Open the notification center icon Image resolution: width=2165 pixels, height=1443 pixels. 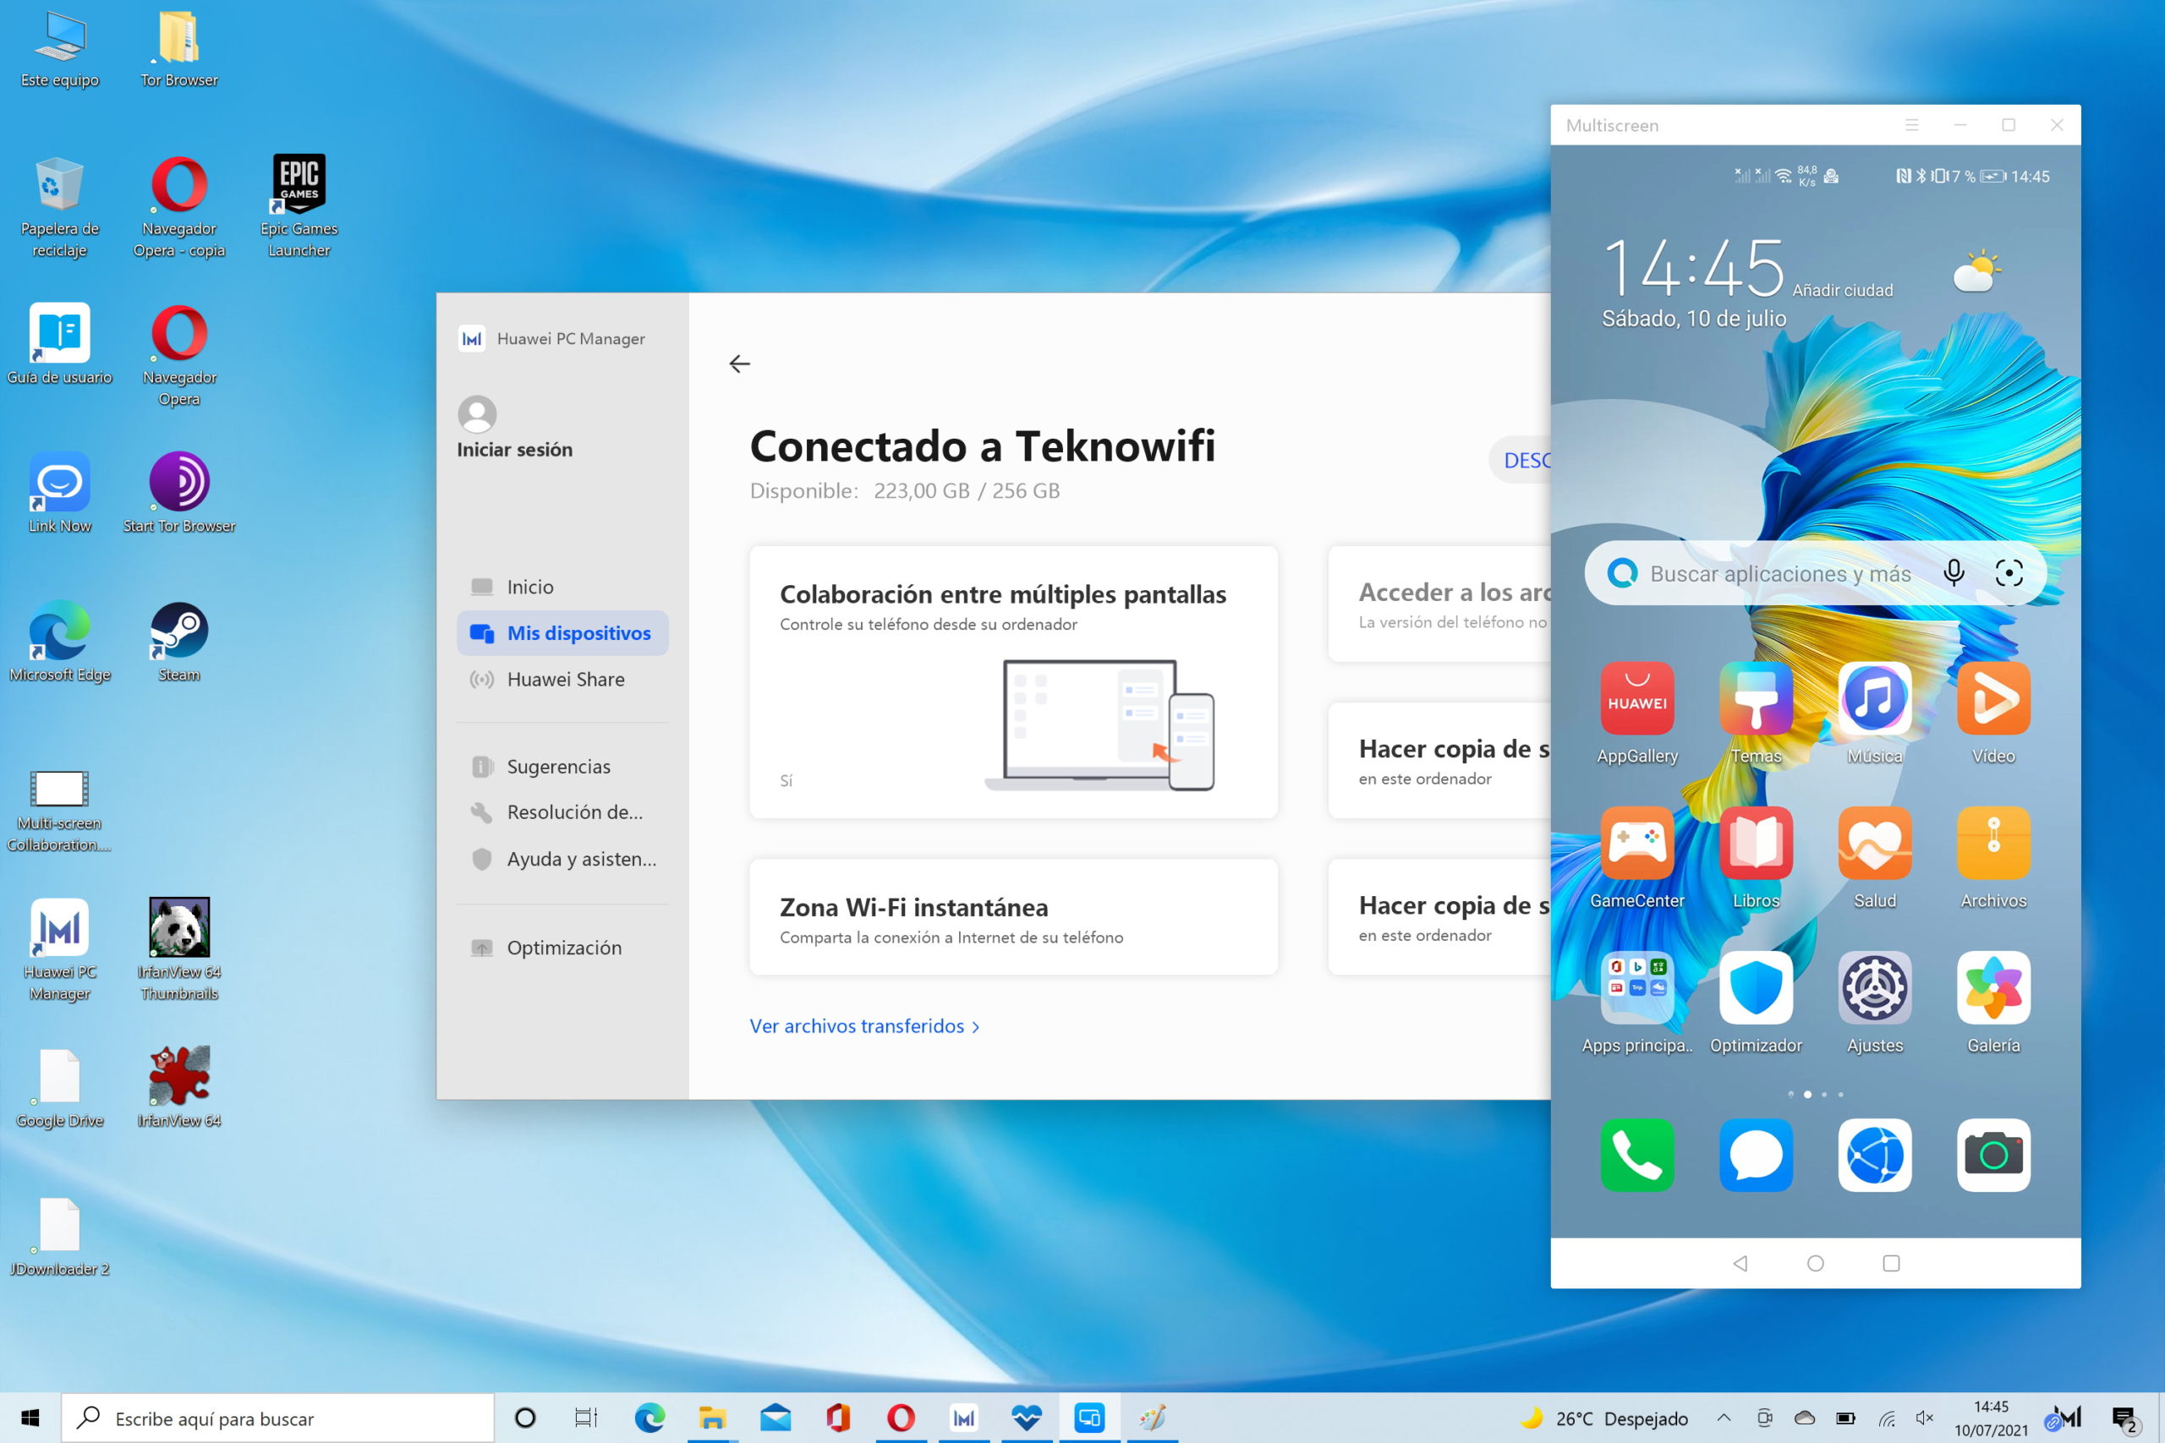(x=2124, y=1419)
